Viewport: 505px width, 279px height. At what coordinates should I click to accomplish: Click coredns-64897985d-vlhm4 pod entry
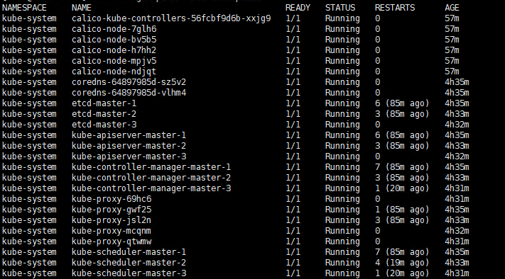pos(129,93)
